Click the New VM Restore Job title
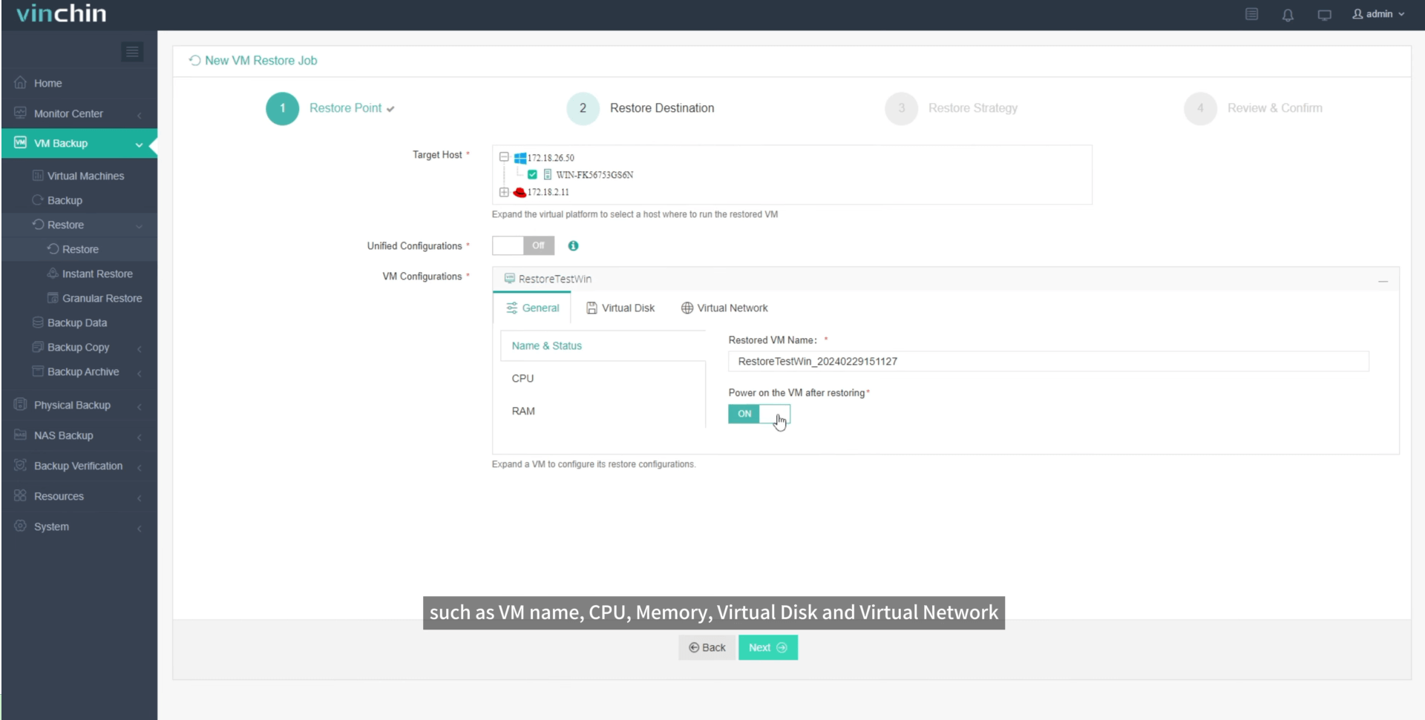This screenshot has height=720, width=1425. 261,61
